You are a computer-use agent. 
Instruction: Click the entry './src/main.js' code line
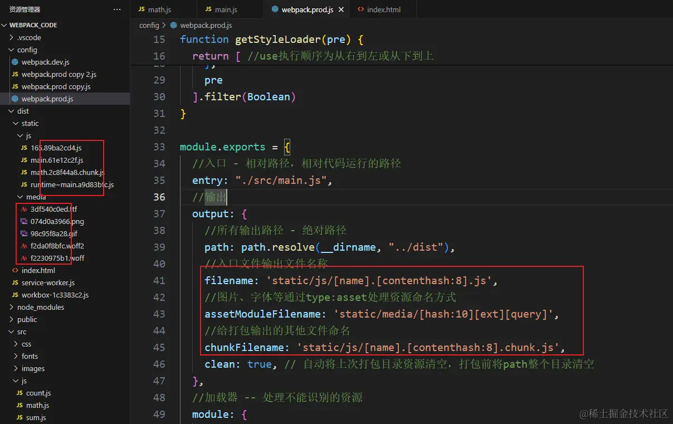click(x=262, y=180)
